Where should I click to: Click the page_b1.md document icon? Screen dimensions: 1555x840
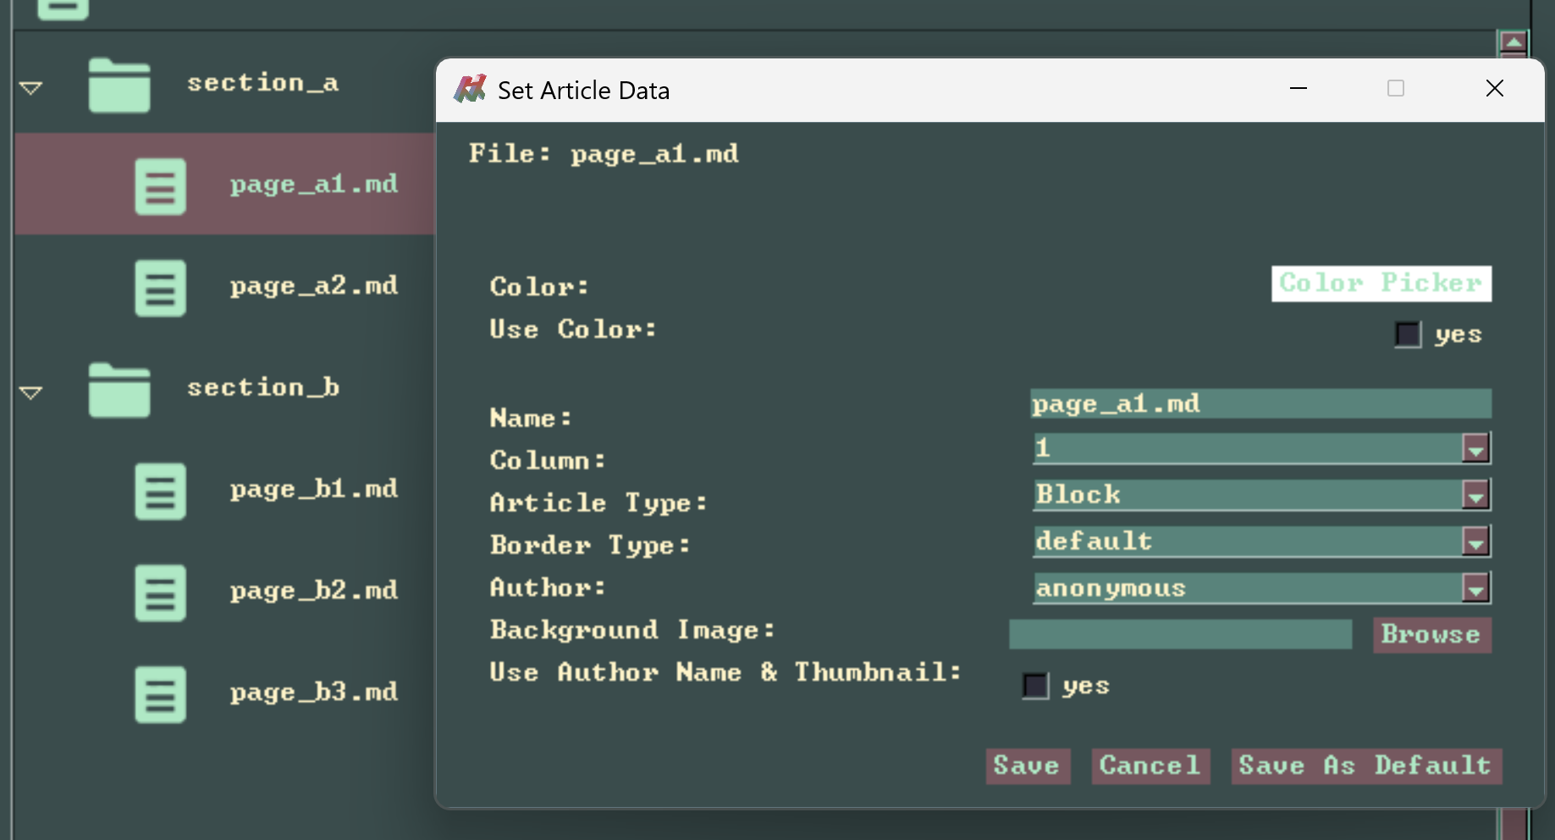click(160, 491)
